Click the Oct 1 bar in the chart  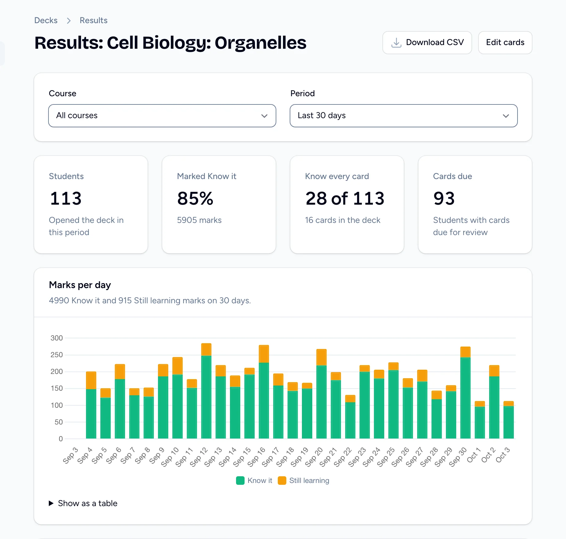pos(480,420)
